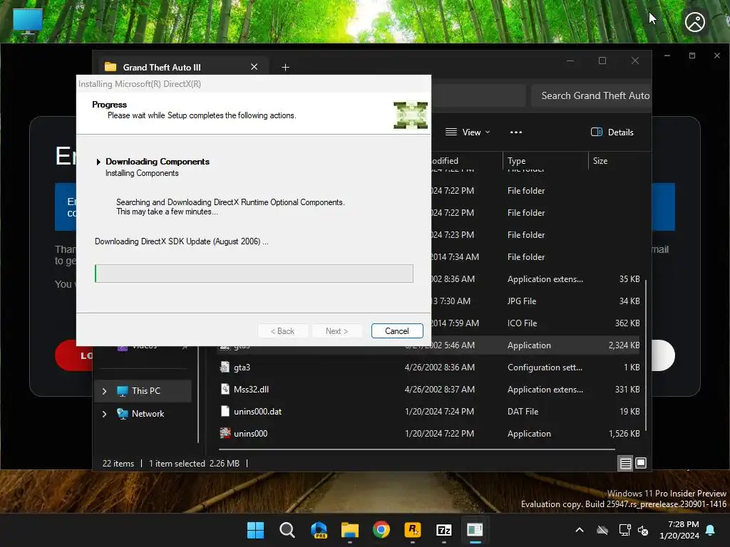Screen dimensions: 730x547
Task: Click the desktop monitor icon at top-left
Action: pos(28,22)
